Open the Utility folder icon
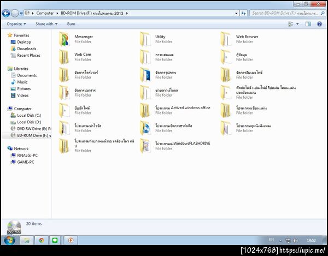328x256 pixels. click(x=145, y=39)
